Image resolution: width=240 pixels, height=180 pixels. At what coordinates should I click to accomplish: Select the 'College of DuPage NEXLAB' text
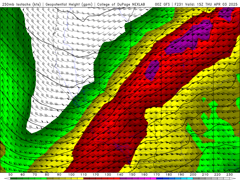tap(121, 4)
